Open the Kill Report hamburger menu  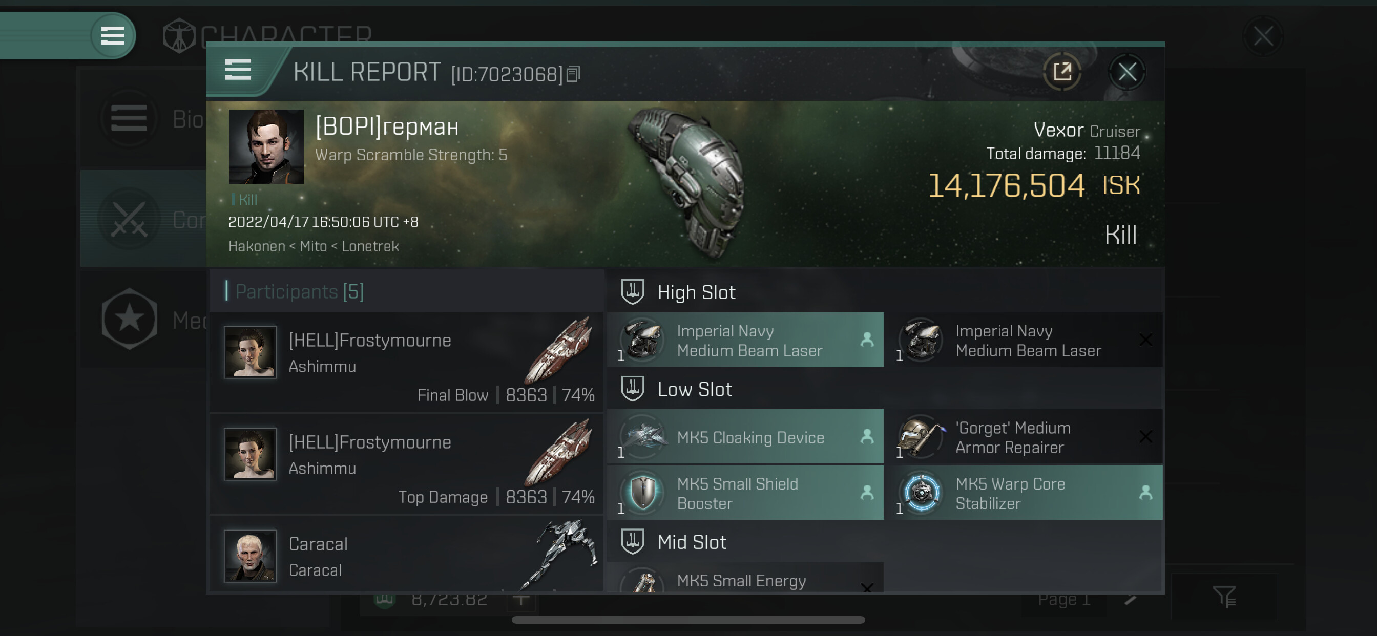click(x=238, y=70)
